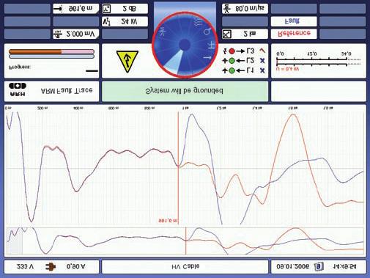Click the '233 V' status value
Image resolution: width=370 pixels, height=278 pixels.
[x=25, y=267]
